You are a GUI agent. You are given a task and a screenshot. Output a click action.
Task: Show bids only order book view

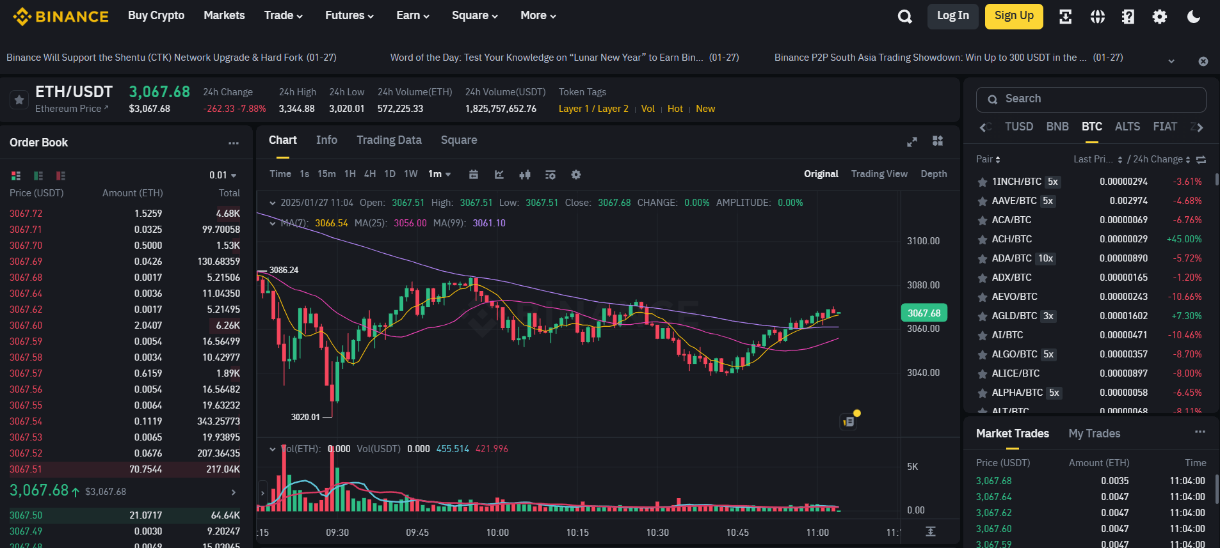[38, 175]
